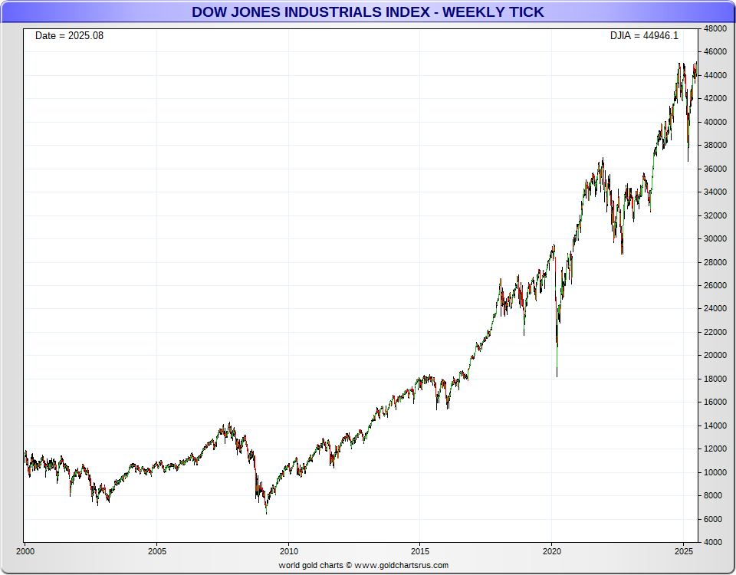Click the 10000 y-axis label

point(715,472)
